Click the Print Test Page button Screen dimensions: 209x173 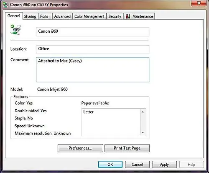point(127,148)
